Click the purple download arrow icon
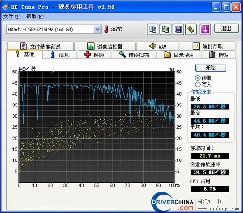 point(206,29)
